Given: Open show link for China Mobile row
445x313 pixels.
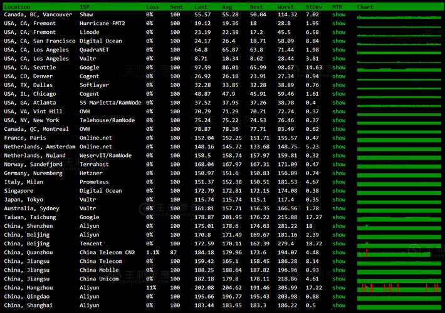Looking at the screenshot, I should (339, 270).
